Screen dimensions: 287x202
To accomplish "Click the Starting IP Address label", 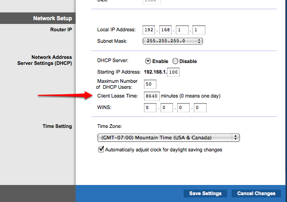I will (x=119, y=72).
